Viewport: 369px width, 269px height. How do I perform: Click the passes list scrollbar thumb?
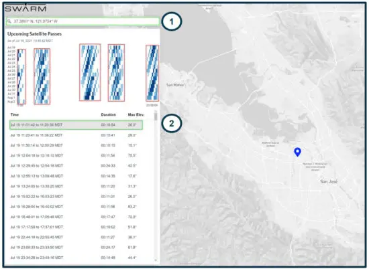tap(156, 116)
